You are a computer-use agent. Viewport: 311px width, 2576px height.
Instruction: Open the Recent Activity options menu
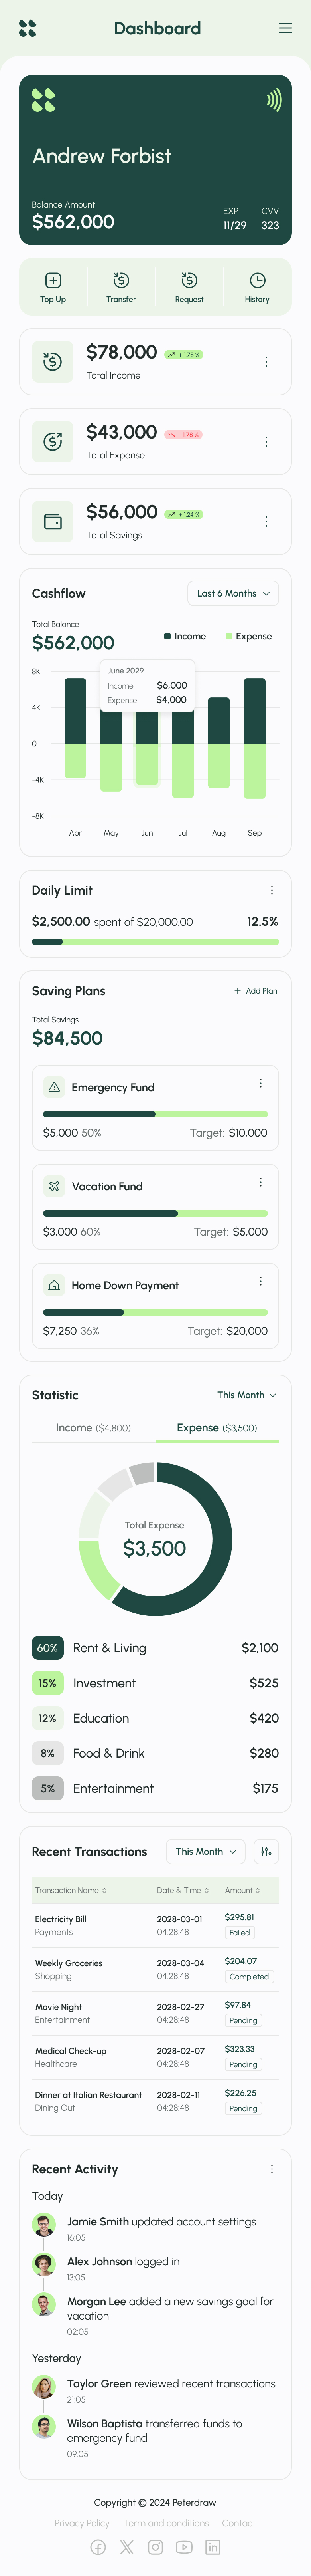(x=271, y=2169)
